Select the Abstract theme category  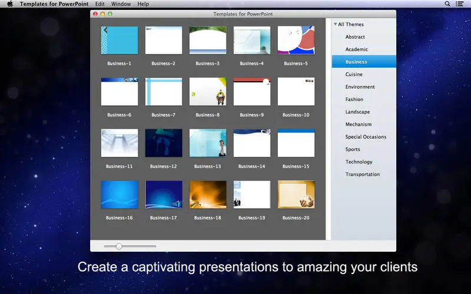tap(355, 37)
